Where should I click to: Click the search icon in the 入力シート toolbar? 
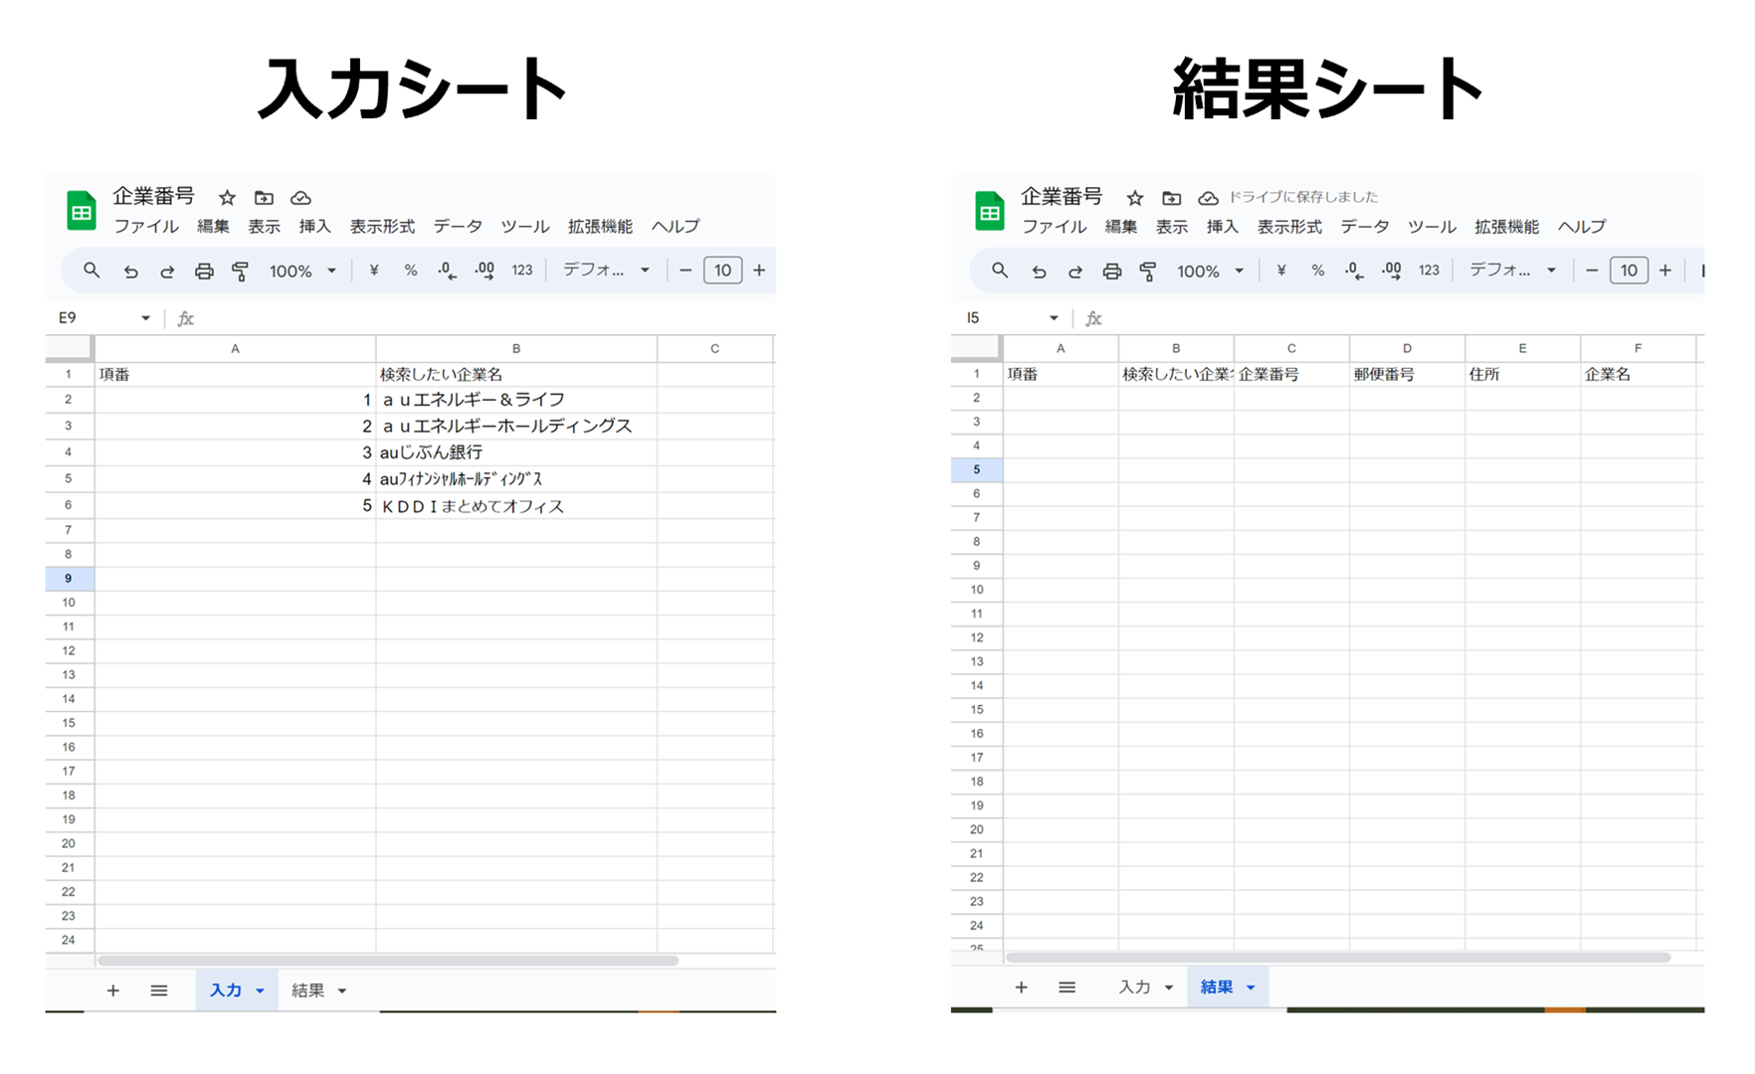coord(92,270)
